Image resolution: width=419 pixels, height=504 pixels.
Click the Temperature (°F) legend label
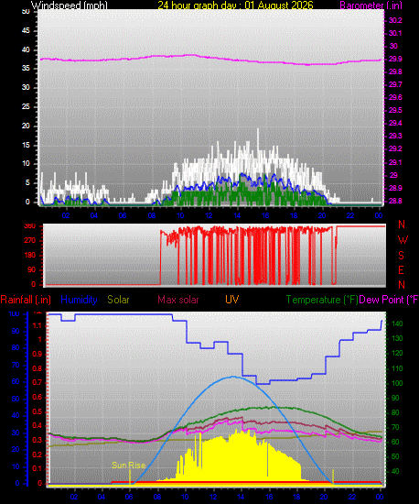[x=322, y=300]
